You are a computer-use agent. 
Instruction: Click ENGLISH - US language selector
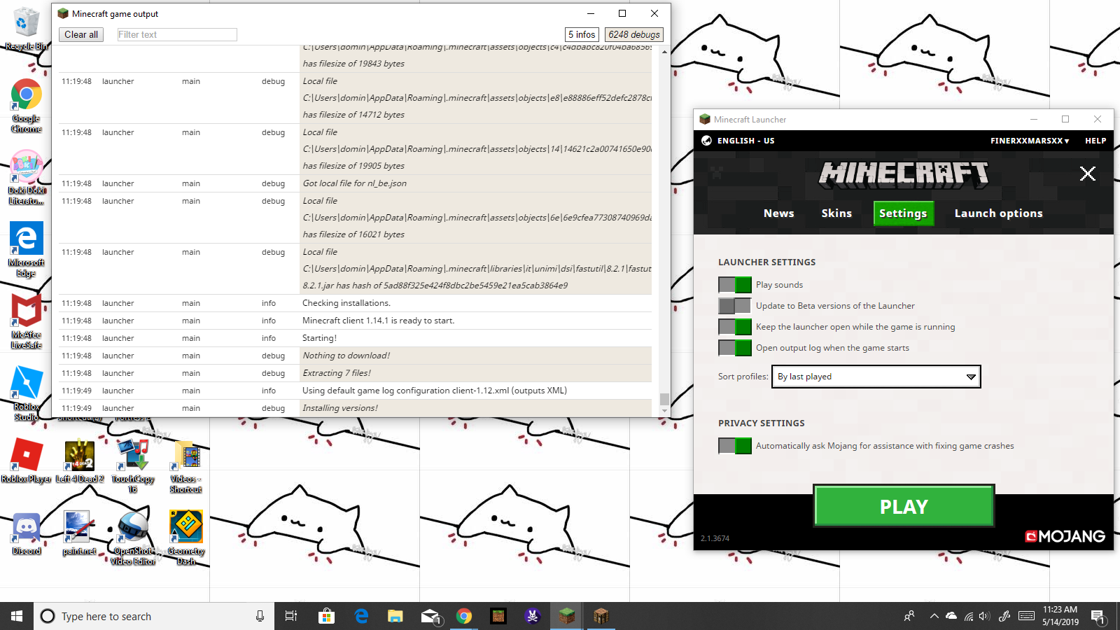tap(745, 141)
